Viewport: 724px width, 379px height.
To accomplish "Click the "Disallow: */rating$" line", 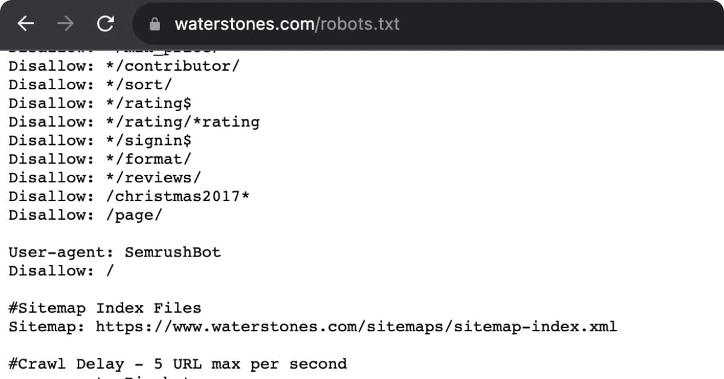I will (x=97, y=103).
